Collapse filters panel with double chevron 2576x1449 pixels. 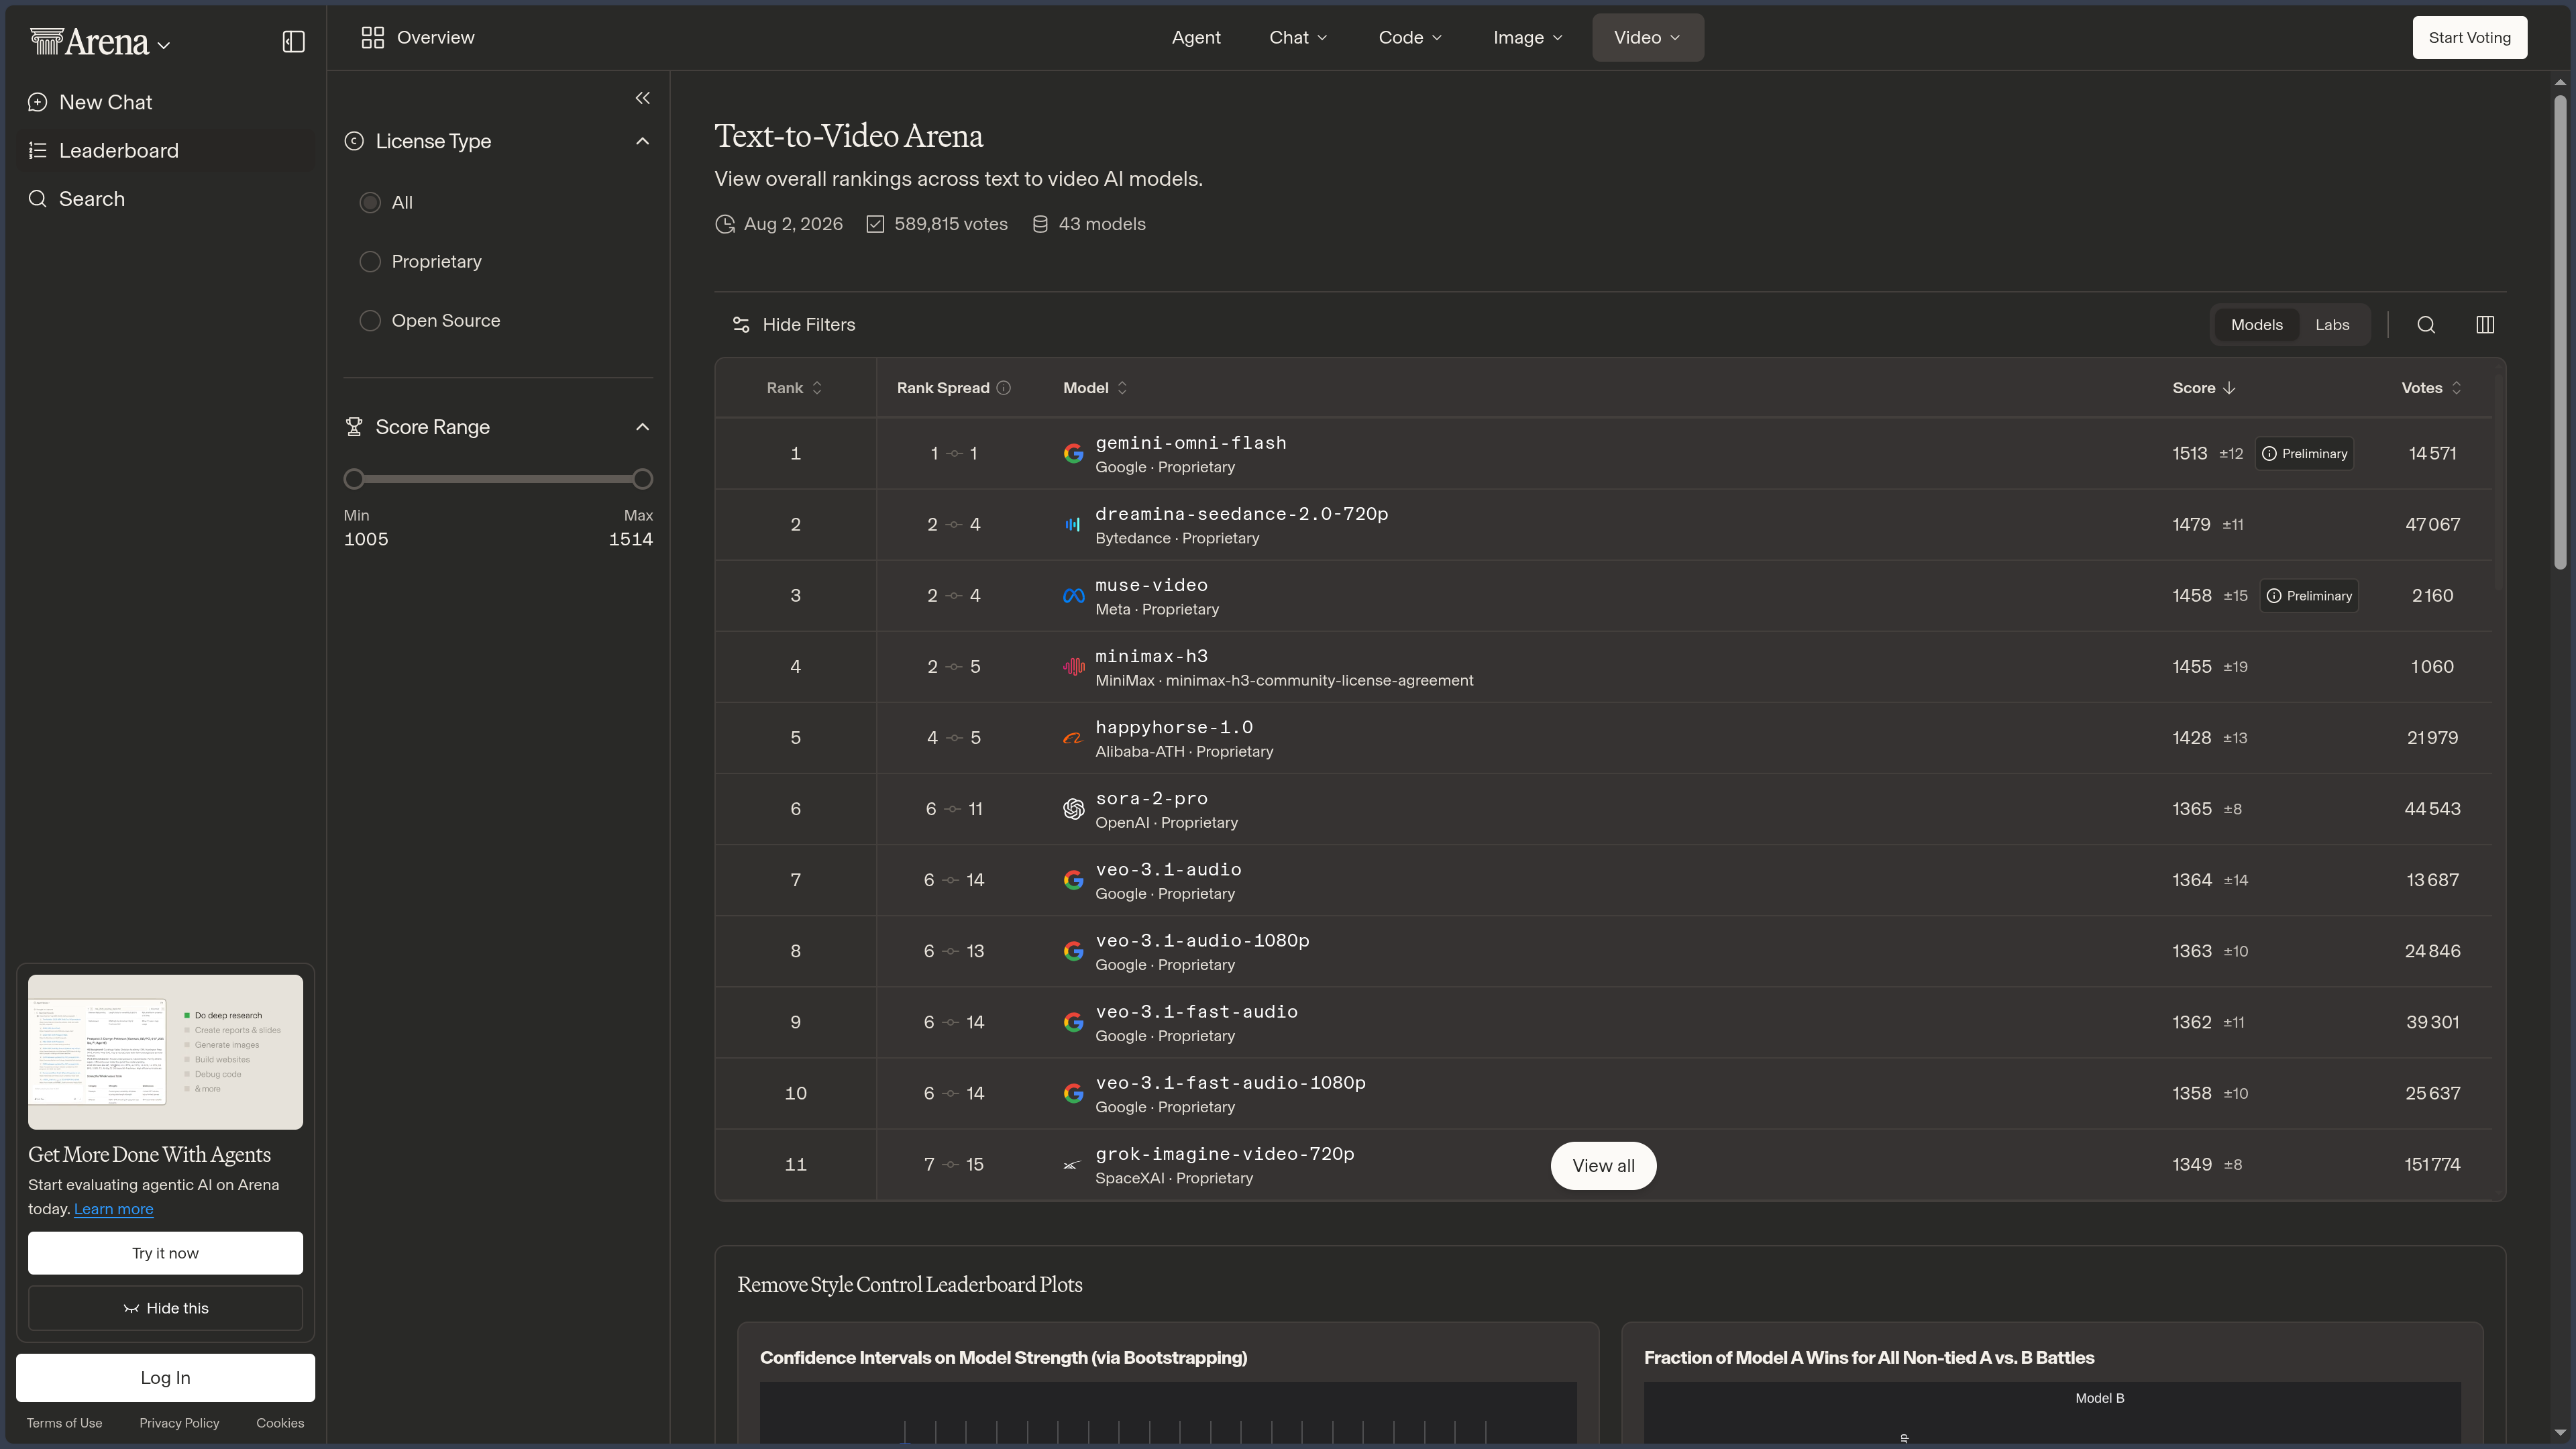coord(643,97)
